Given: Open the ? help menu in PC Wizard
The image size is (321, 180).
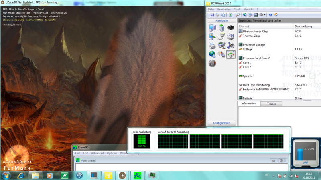Looking at the screenshot, I should coord(257,9).
